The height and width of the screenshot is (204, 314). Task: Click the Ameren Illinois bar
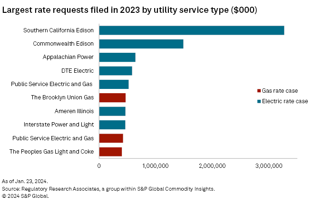(112, 111)
